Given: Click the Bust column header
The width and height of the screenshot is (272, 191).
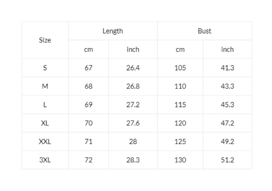Looking at the screenshot, I should click(204, 31).
